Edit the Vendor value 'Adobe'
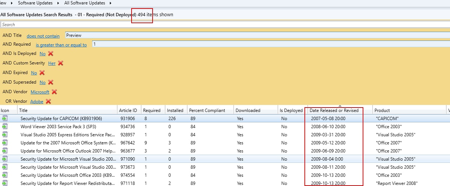The image size is (450, 186). [37, 102]
